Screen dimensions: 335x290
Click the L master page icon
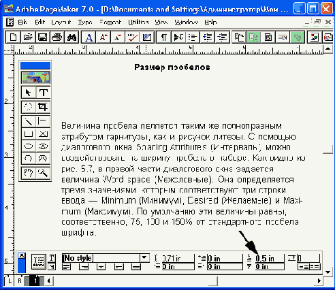pyautogui.click(x=10, y=280)
